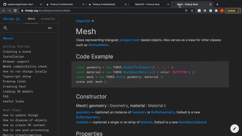Image resolution: width=242 pixels, height=136 pixels.
Task: Open the en language dropdown
Action: (x=51, y=28)
